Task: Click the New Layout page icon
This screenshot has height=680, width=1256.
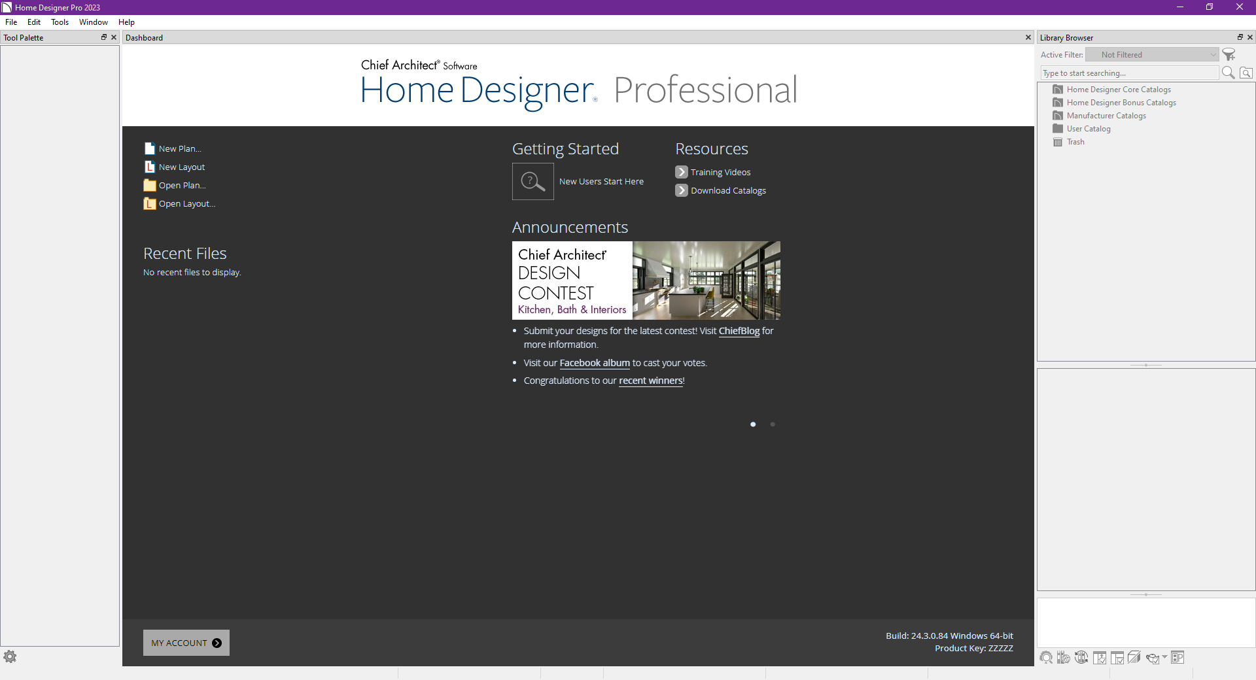Action: tap(150, 167)
